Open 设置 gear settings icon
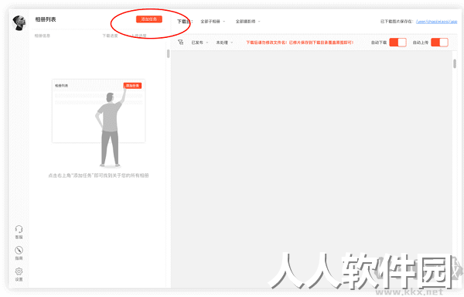464x297 pixels. click(19, 275)
